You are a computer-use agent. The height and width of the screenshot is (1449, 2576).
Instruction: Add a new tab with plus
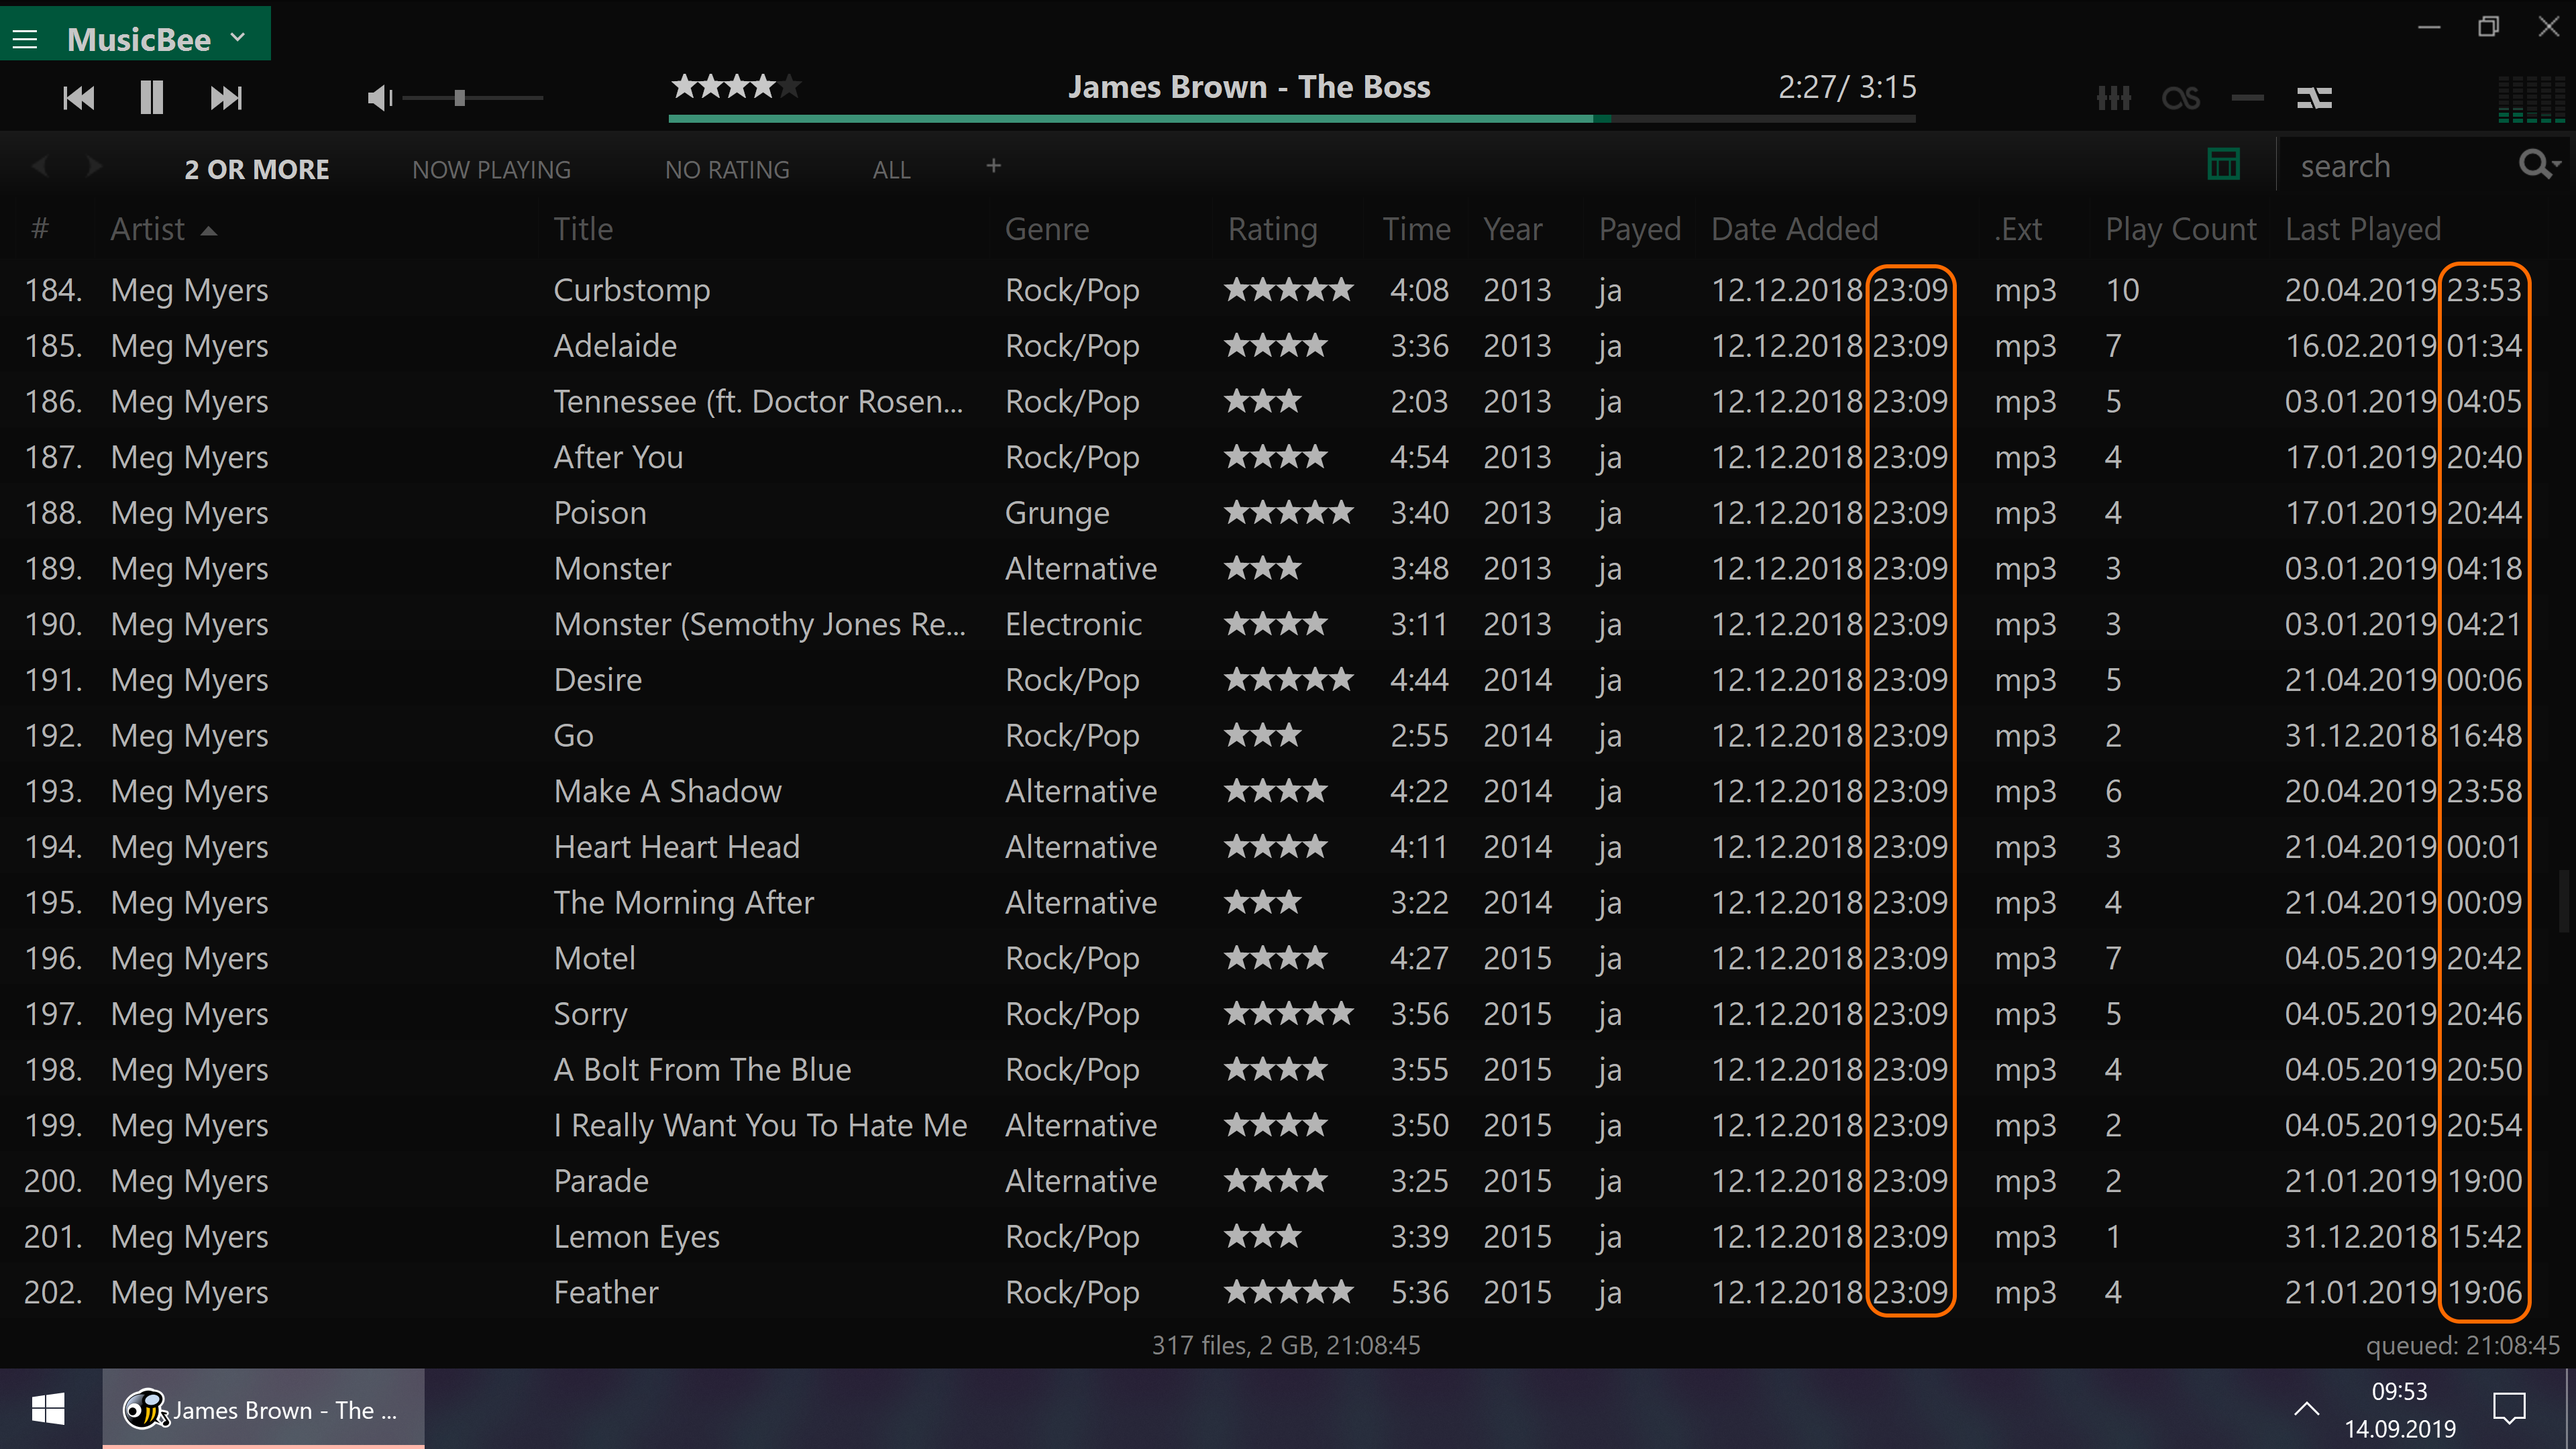click(x=993, y=166)
